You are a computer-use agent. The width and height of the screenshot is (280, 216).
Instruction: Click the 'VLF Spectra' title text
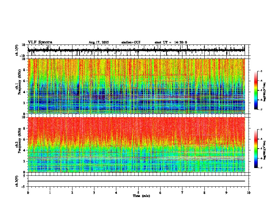click(40, 42)
